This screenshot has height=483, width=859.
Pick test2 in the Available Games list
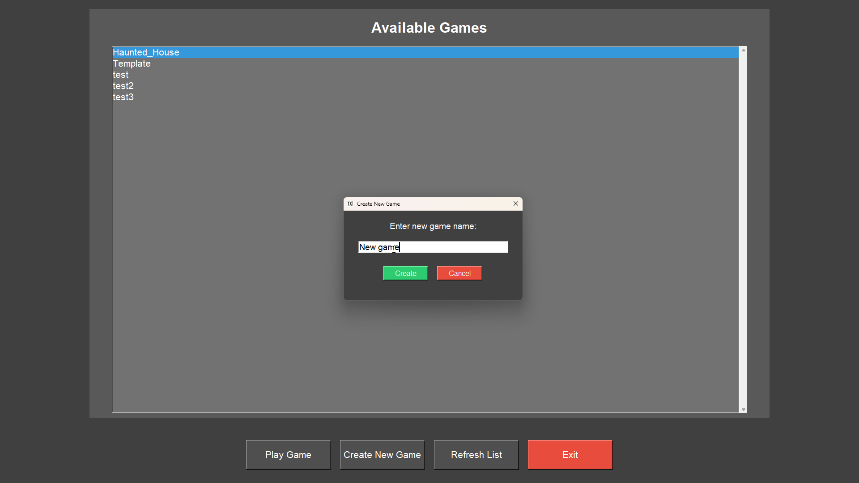pyautogui.click(x=123, y=86)
